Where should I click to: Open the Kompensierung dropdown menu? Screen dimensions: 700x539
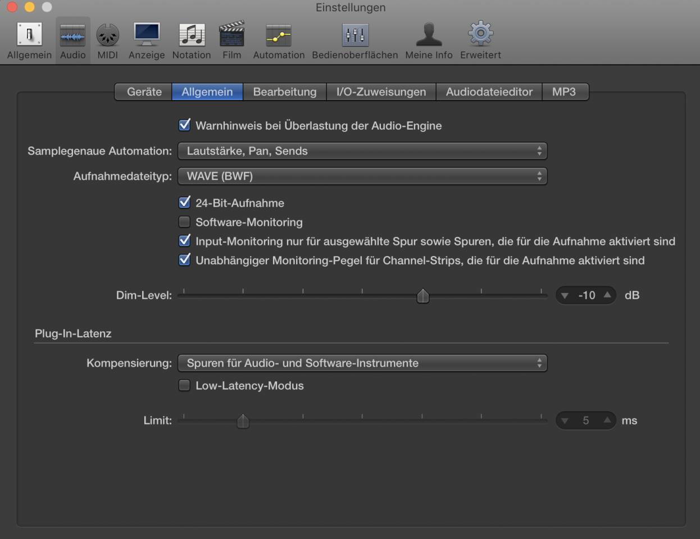[362, 363]
